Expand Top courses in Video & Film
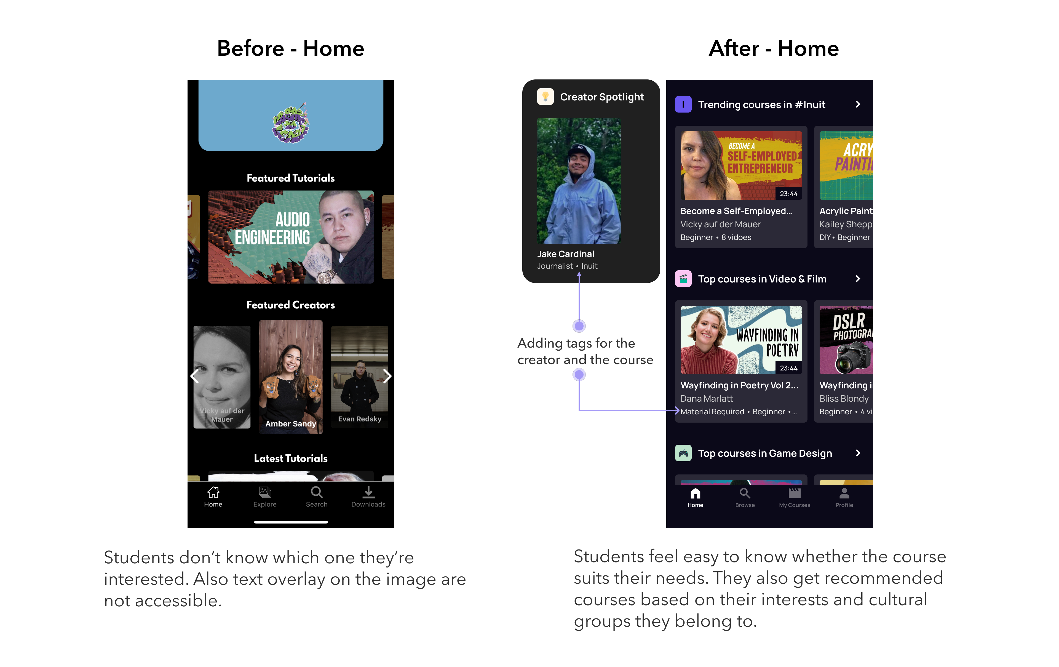This screenshot has width=1059, height=667. 858,279
